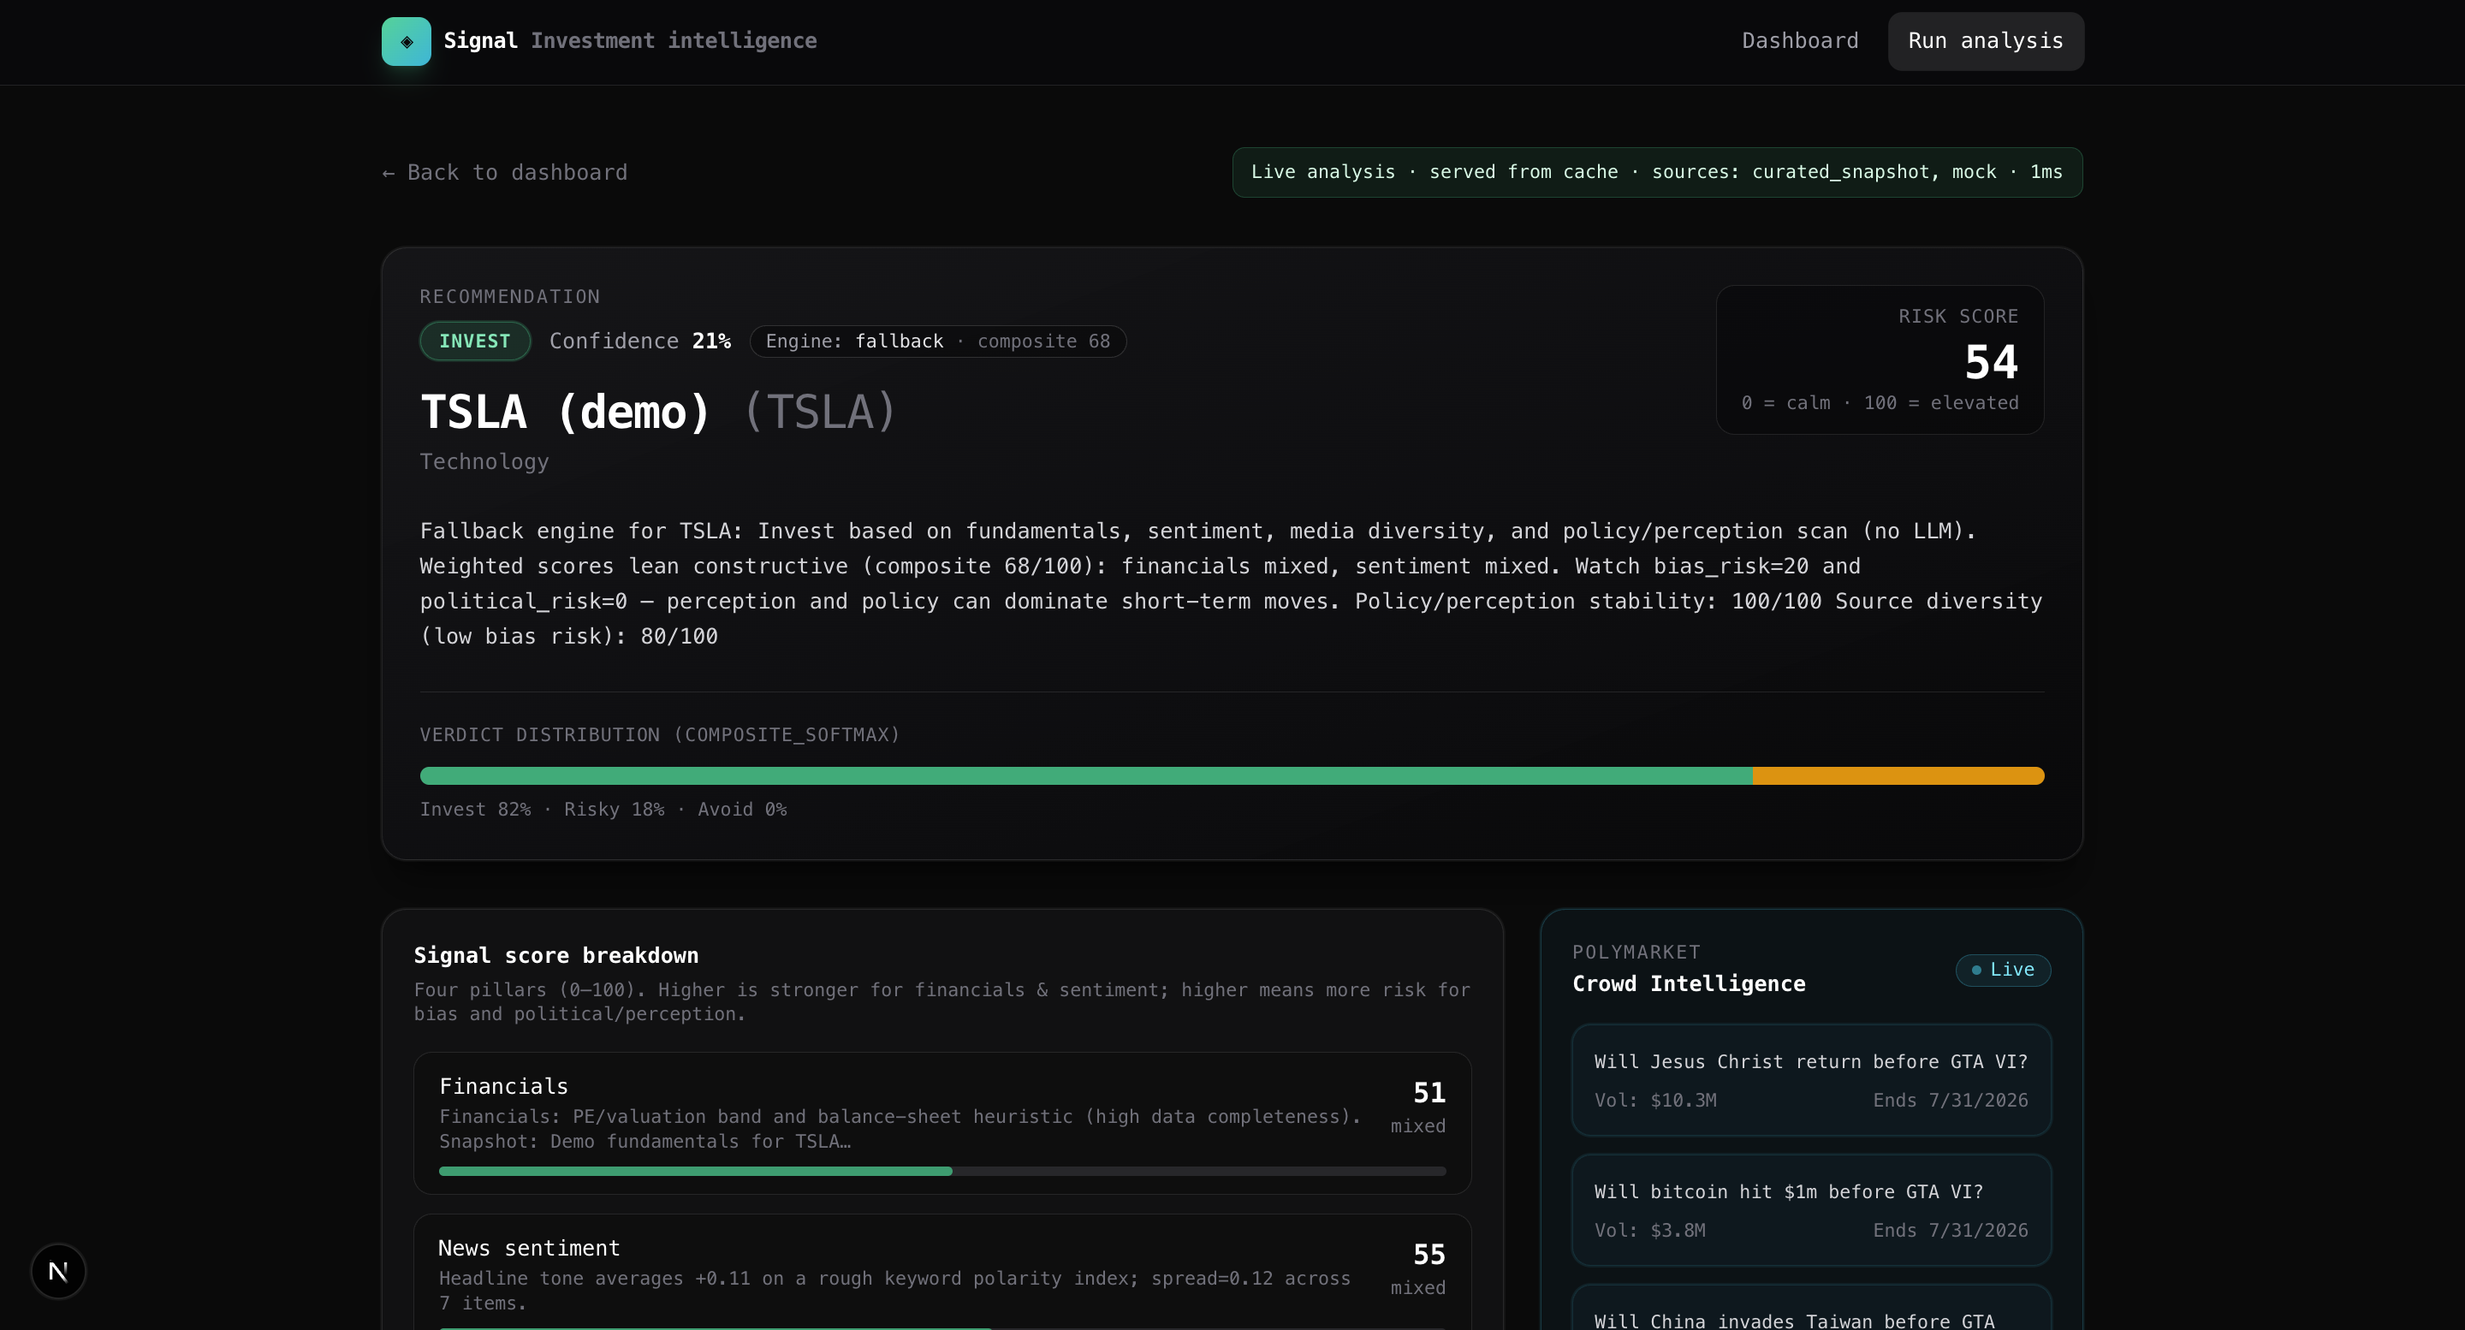Click green Invest segment of verdict bar
This screenshot has height=1330, width=2465.
[1085, 776]
